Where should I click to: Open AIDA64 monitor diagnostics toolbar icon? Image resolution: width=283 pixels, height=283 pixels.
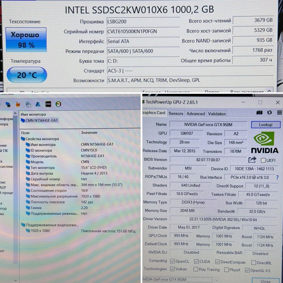click(x=8, y=104)
